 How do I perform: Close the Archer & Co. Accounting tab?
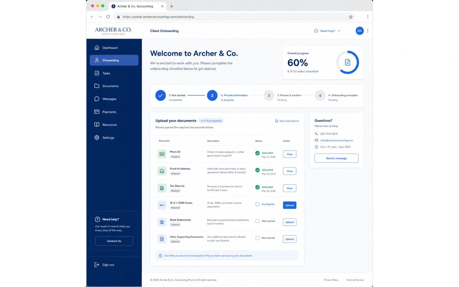pos(162,6)
